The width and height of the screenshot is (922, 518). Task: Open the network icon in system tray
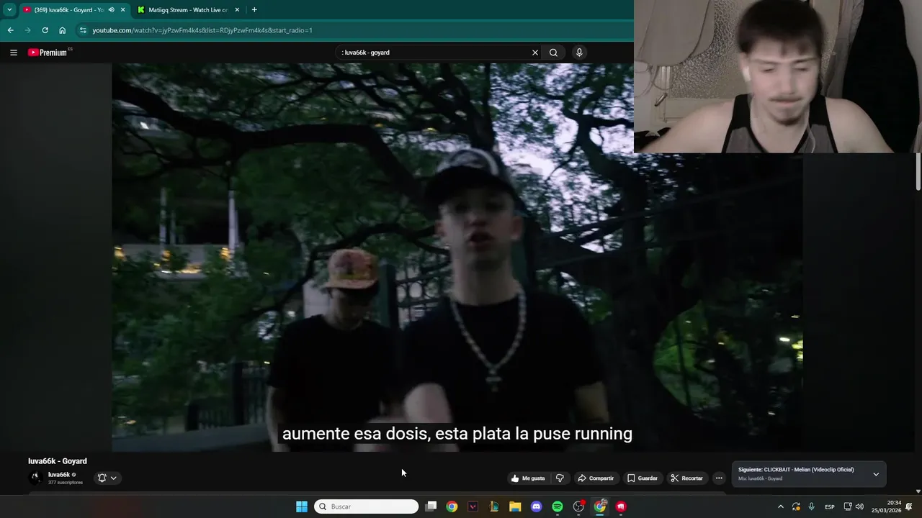pos(848,506)
